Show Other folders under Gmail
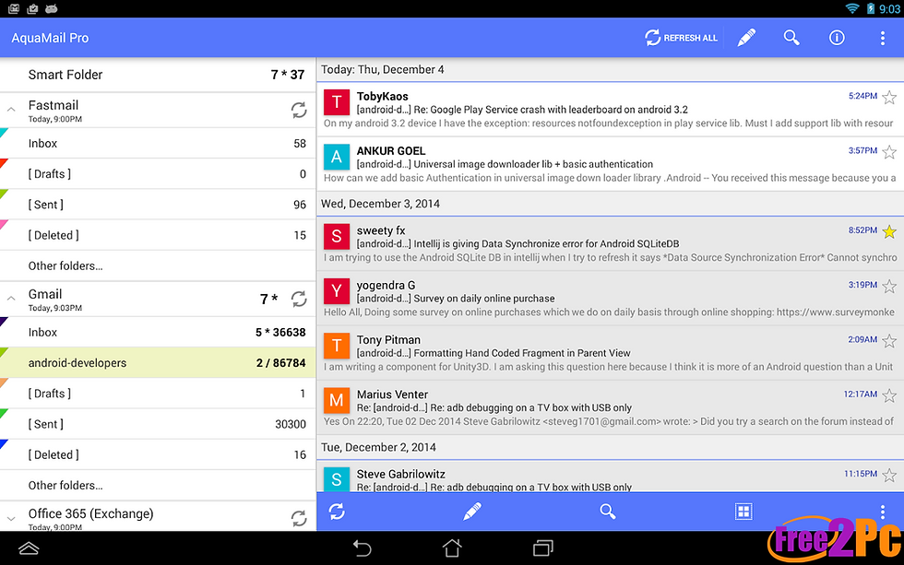Image resolution: width=904 pixels, height=565 pixels. click(158, 486)
